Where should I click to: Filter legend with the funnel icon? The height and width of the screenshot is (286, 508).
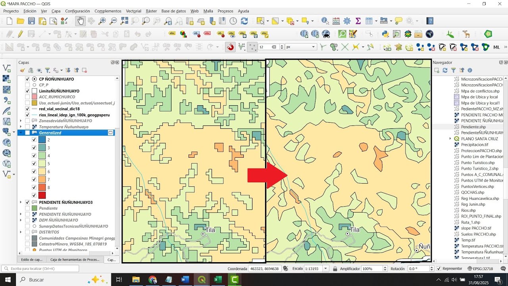[47, 70]
